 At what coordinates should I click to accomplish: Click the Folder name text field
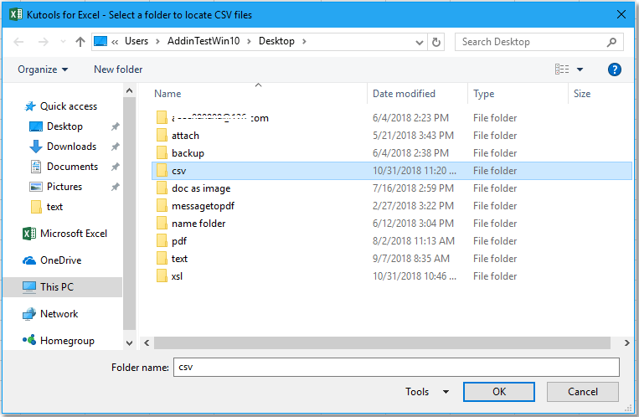(x=395, y=367)
